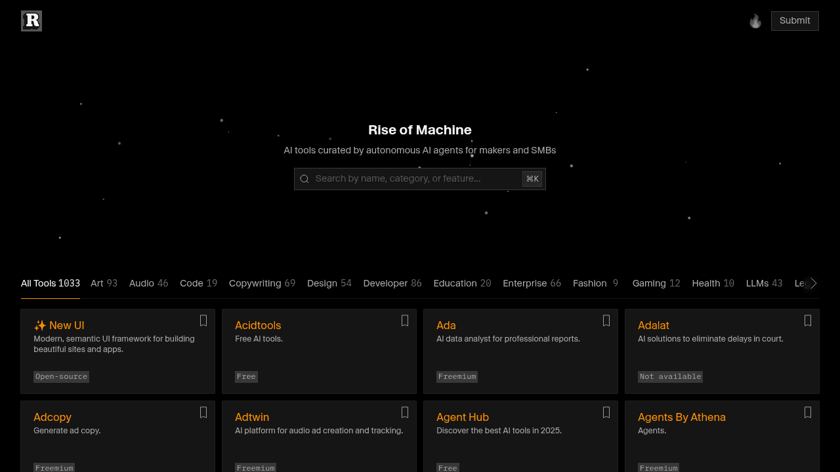Click the Rise of Machine logo

(x=31, y=20)
